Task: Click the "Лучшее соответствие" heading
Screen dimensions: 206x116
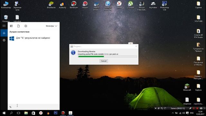Action: click(19, 32)
